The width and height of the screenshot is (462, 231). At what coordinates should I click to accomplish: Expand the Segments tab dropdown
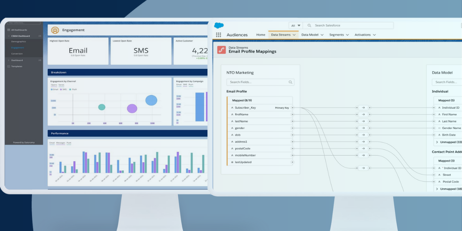coord(347,35)
